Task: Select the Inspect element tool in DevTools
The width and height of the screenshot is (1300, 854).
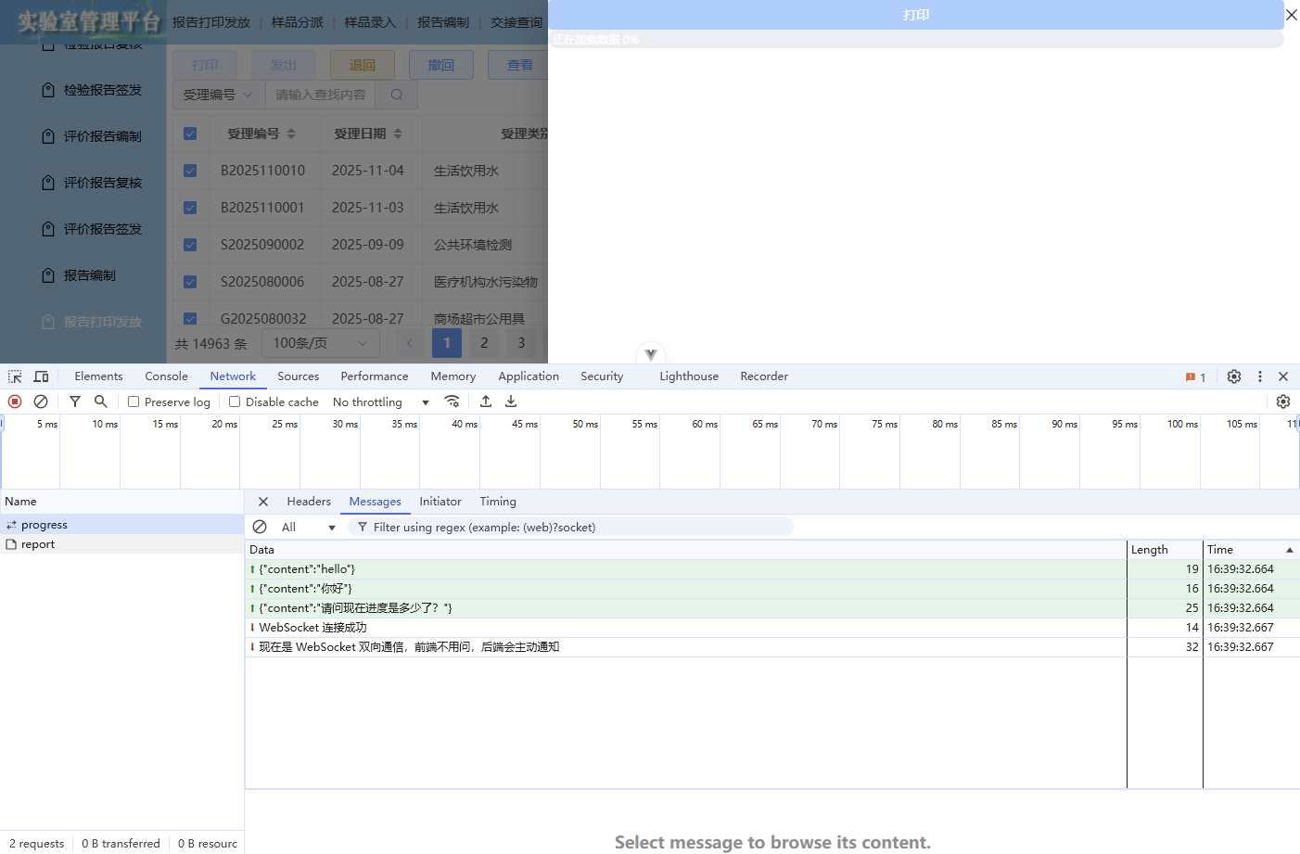Action: point(14,376)
